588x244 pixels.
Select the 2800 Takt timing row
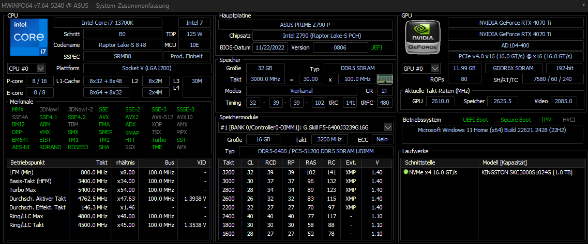[306, 190]
